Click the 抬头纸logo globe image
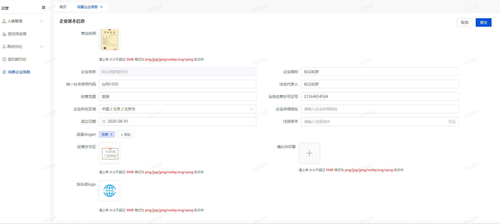 point(110,191)
